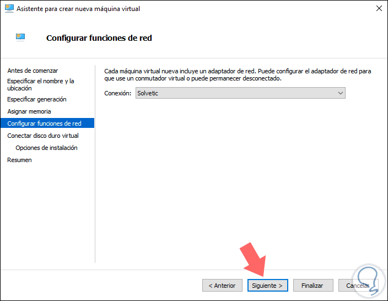The image size is (388, 301).
Task: Open the Especificar generación step
Action: click(36, 99)
